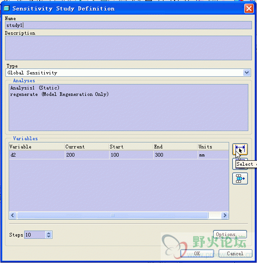Select the d2 variable row
Screen dimensions: 257x263
(119, 155)
